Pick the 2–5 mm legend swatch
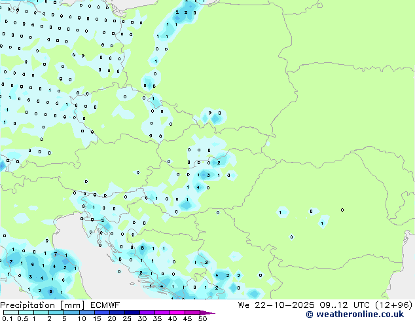 pyautogui.click(x=56, y=312)
